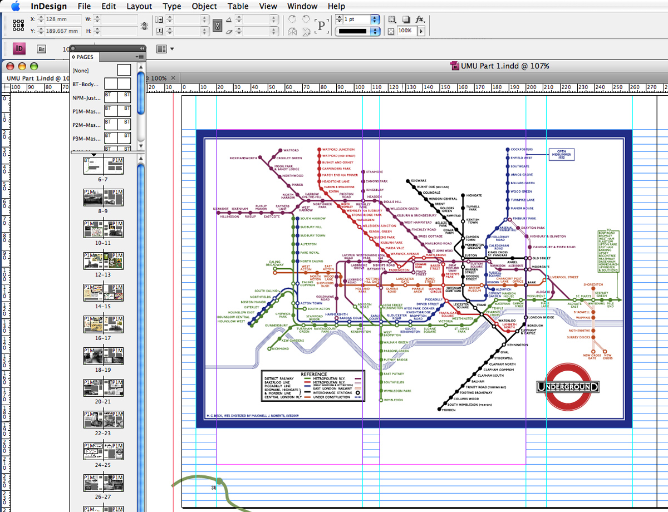Open Adobe Bridge with Br button

(x=41, y=49)
